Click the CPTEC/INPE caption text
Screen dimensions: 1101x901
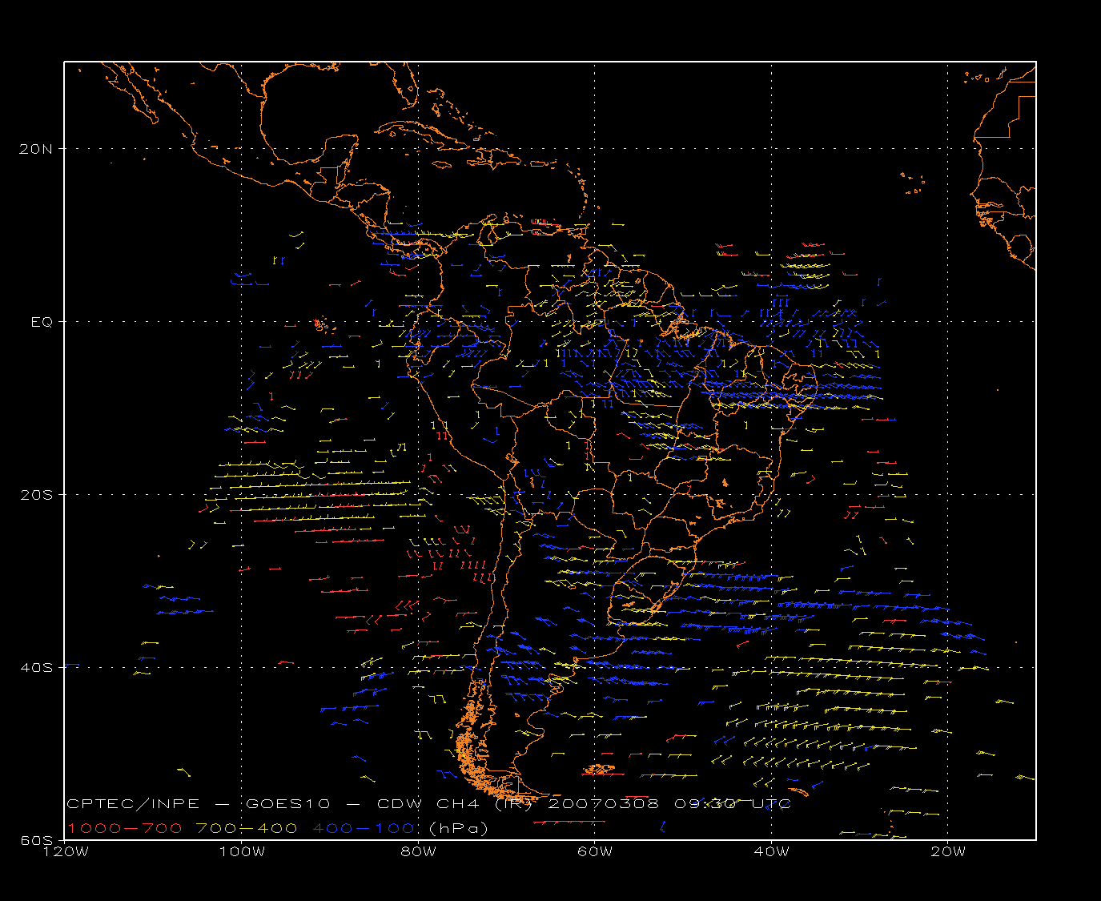tap(133, 804)
